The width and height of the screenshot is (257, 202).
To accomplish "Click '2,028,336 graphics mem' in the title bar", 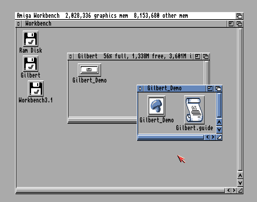I will (x=97, y=16).
